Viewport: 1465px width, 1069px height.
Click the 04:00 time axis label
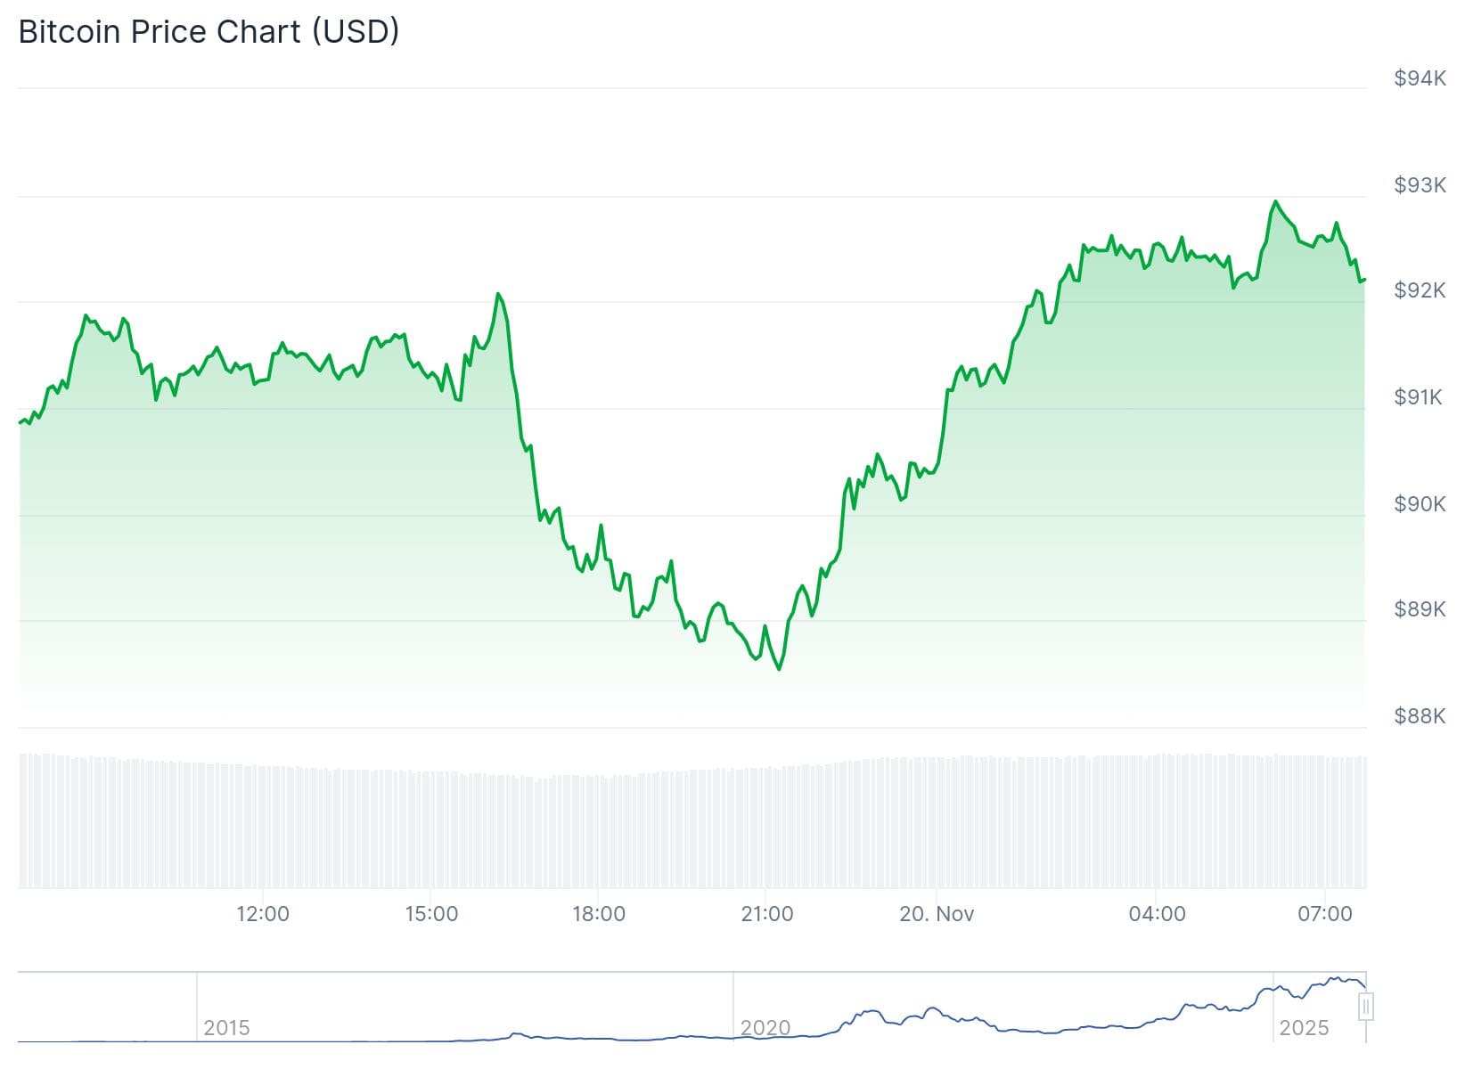pos(1157,914)
